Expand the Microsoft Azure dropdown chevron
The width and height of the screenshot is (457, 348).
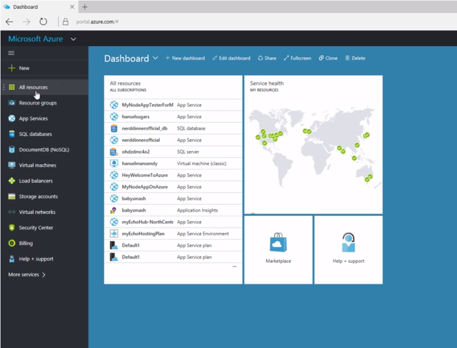[74, 39]
